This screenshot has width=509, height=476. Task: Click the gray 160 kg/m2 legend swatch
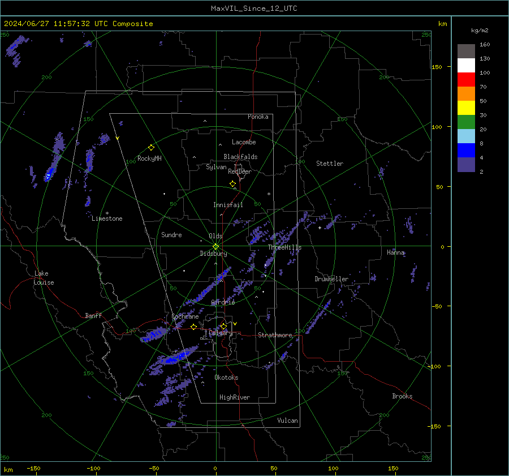(x=466, y=52)
